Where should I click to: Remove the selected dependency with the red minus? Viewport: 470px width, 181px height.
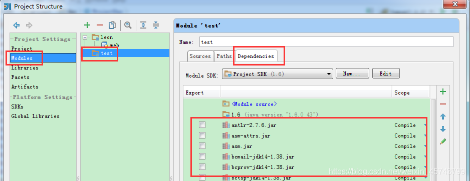[443, 104]
